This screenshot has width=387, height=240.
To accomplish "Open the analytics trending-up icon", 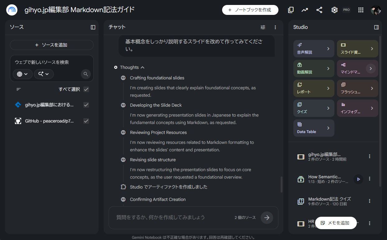I will click(x=305, y=10).
